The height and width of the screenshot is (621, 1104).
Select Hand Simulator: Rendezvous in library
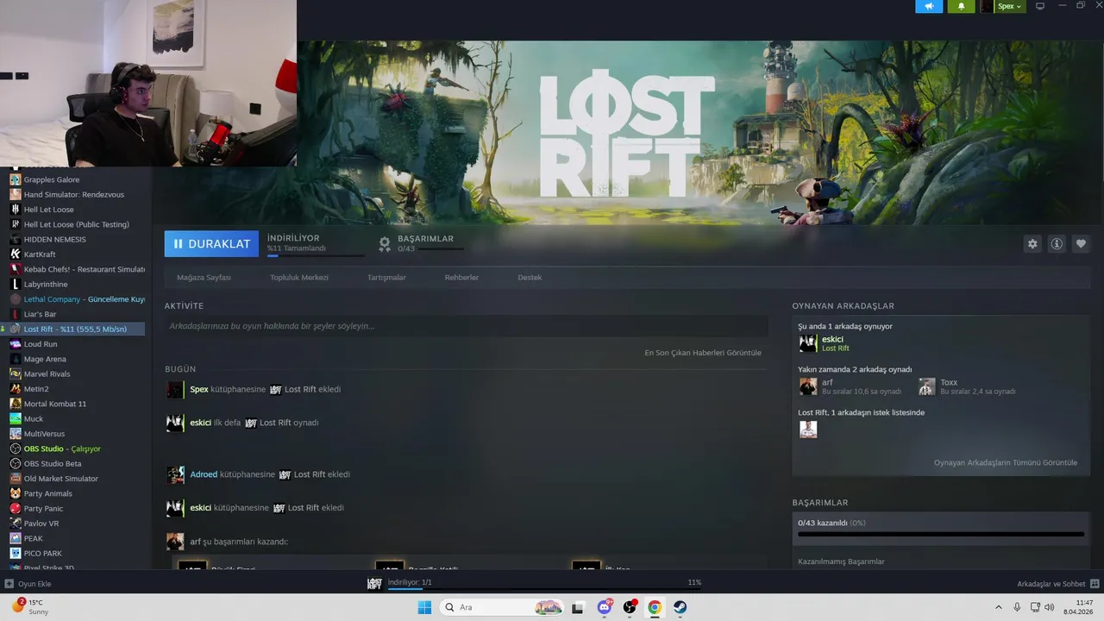coord(76,195)
